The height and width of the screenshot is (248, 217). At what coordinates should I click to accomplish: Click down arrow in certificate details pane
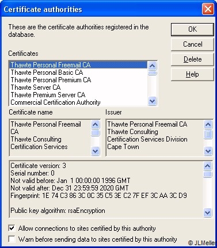point(207,212)
